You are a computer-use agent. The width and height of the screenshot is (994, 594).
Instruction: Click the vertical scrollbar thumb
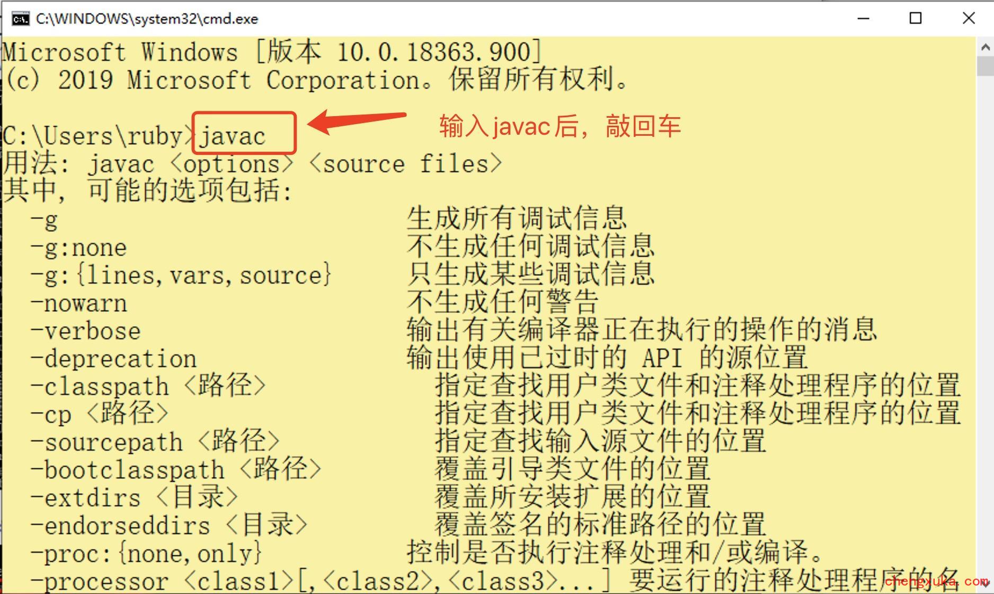point(985,66)
